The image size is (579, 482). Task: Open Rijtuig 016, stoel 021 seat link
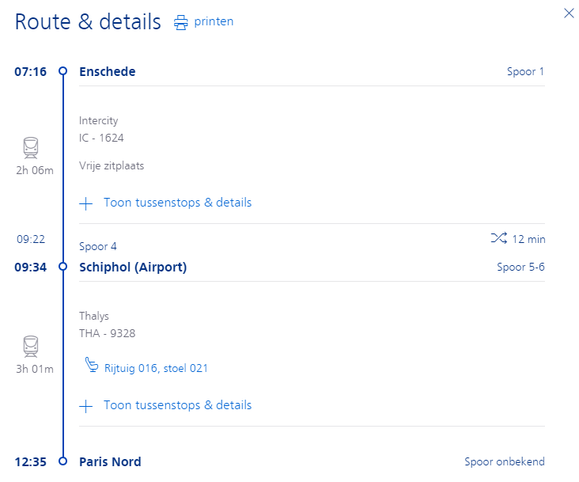(156, 368)
